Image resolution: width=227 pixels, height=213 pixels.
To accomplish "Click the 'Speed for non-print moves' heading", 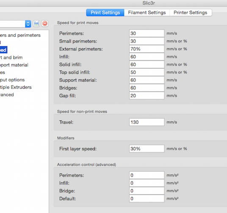I will (x=82, y=112).
